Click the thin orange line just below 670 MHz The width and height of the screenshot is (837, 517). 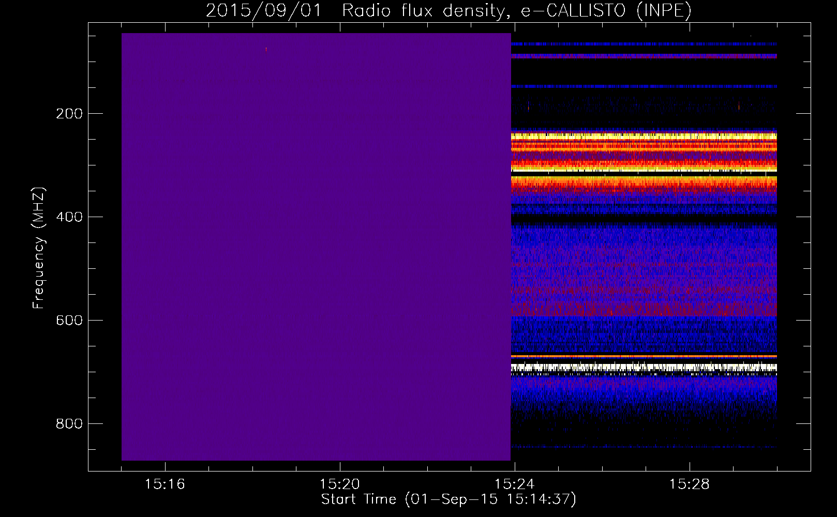coord(644,356)
